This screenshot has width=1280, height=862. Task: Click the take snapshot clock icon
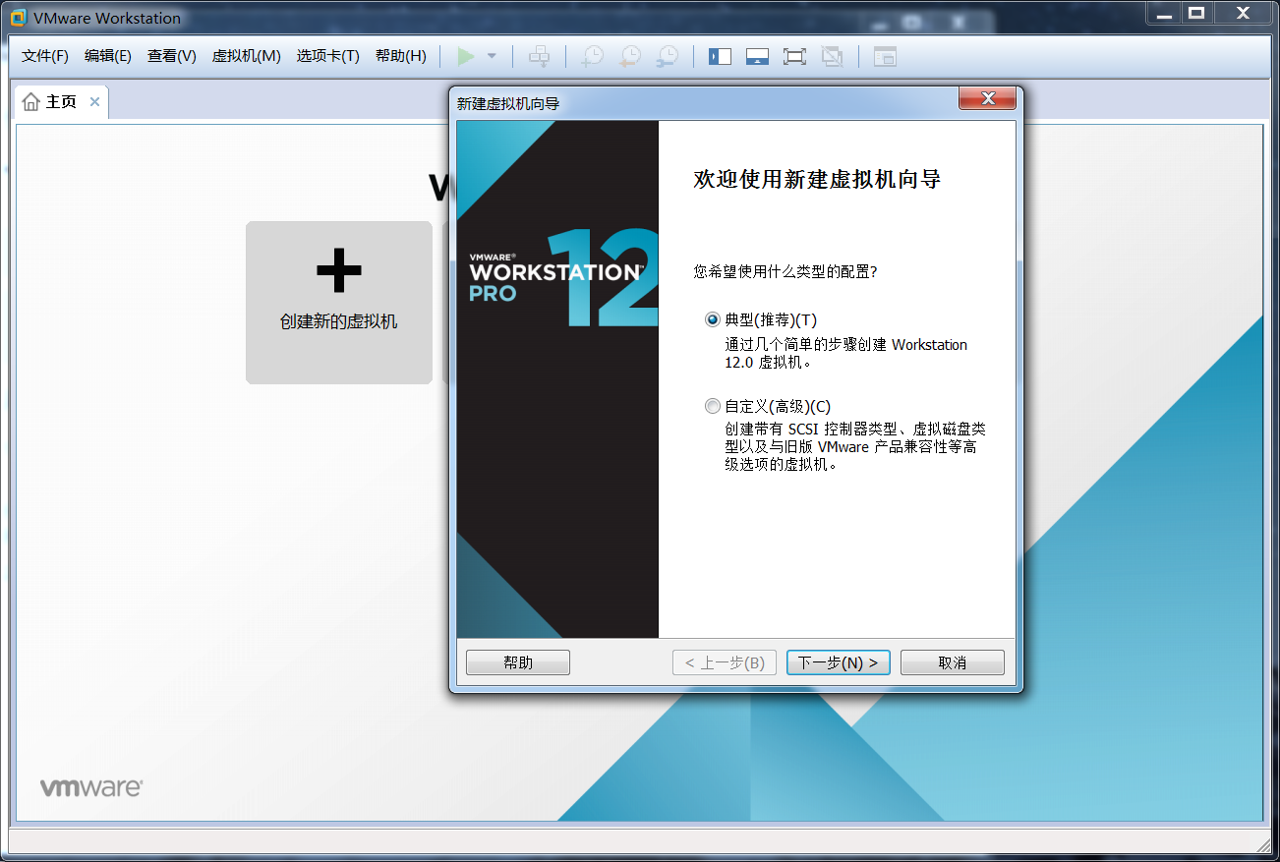592,56
